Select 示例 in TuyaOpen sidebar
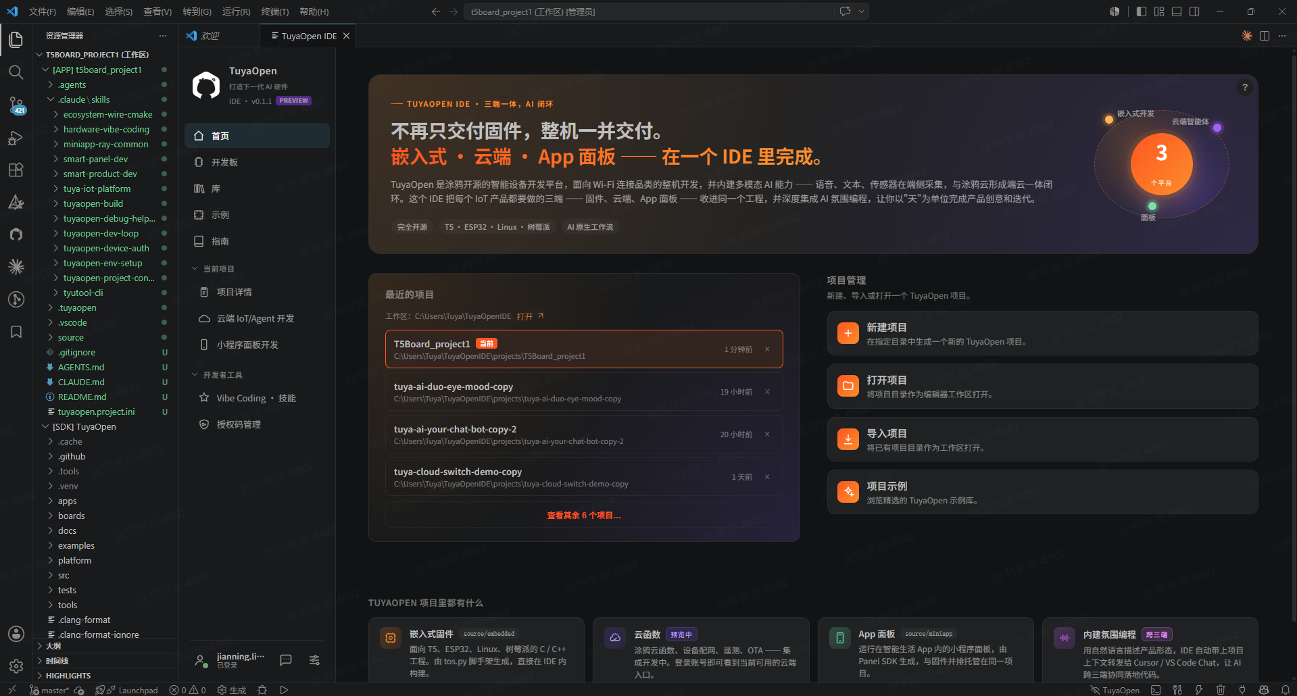 tap(257, 215)
